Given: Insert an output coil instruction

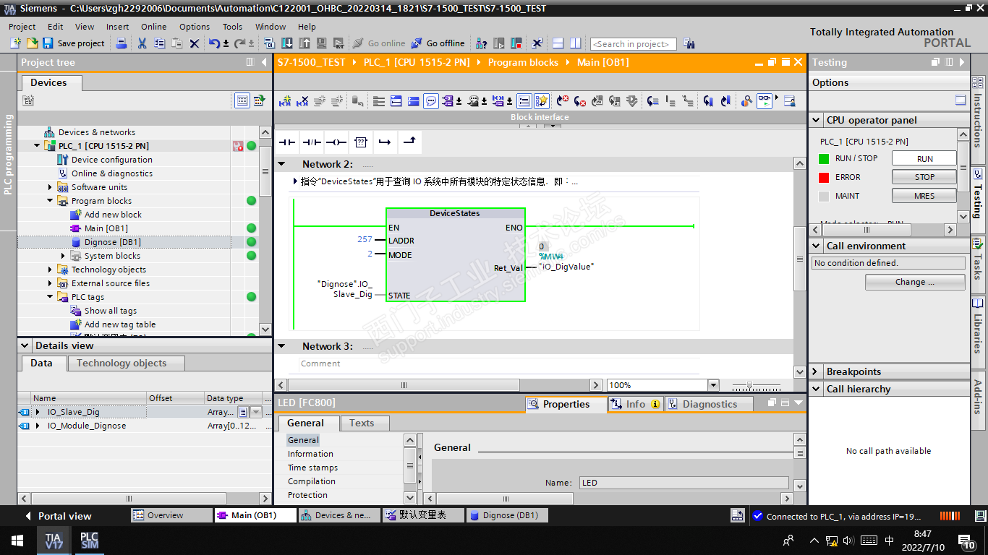Looking at the screenshot, I should tap(336, 142).
